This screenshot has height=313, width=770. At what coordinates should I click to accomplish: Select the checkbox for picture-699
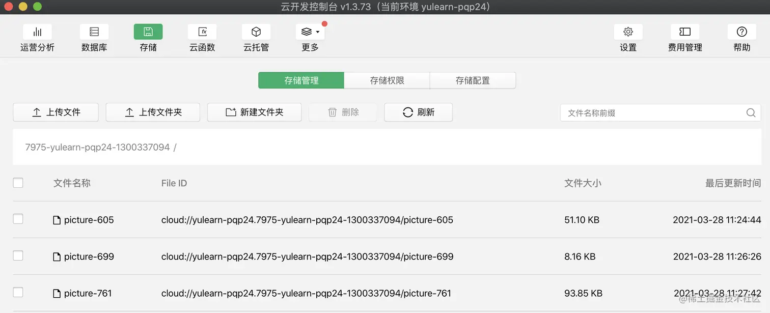pos(18,256)
